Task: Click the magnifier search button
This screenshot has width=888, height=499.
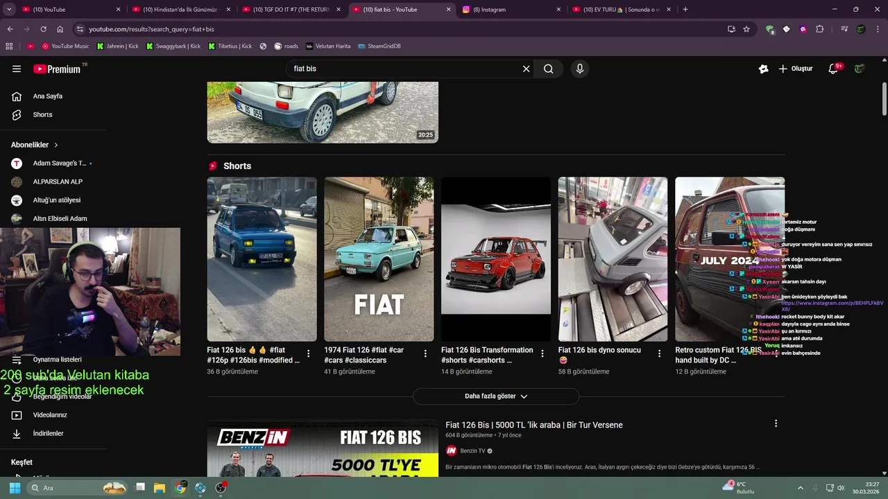Action: 548,69
